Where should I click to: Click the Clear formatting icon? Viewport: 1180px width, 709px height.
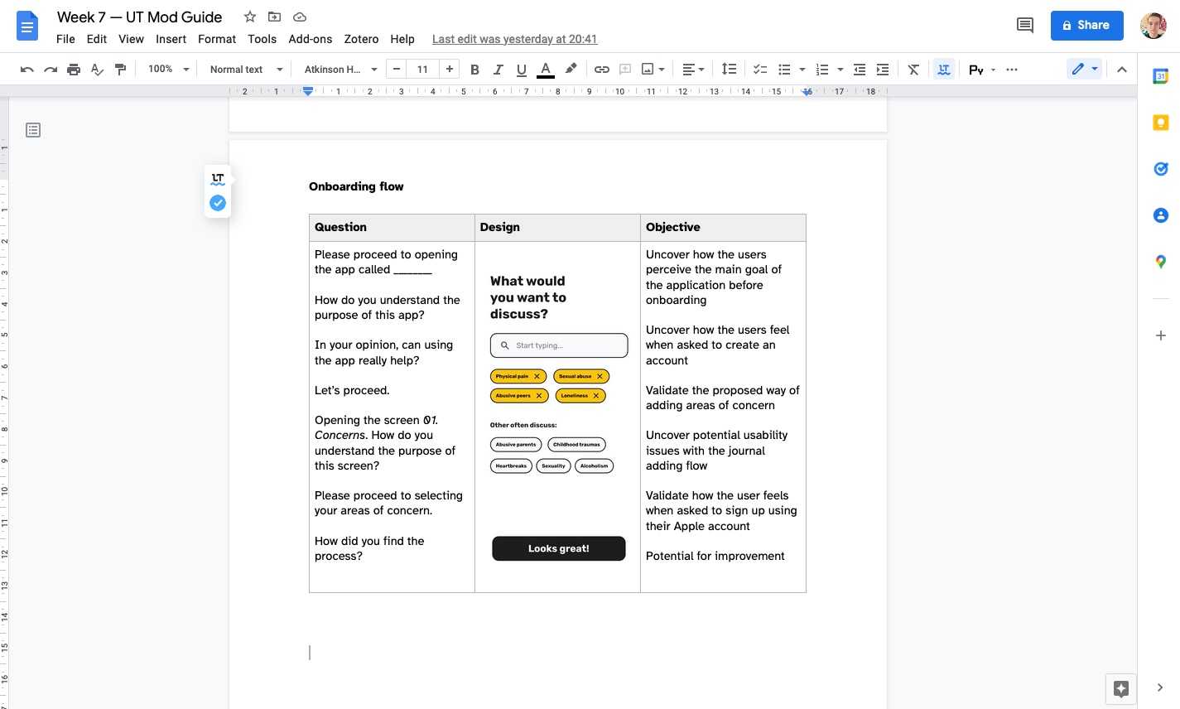point(913,70)
